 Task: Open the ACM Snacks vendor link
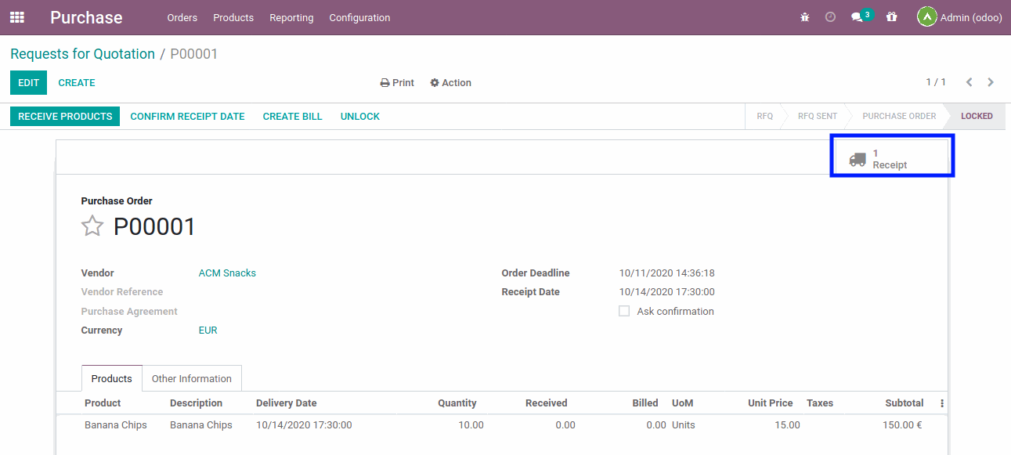tap(227, 273)
